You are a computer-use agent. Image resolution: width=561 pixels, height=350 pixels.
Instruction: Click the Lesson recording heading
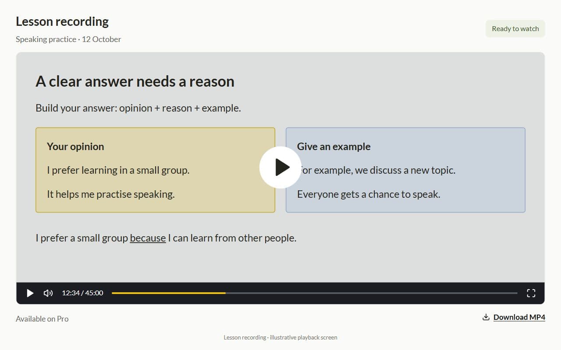coord(62,21)
